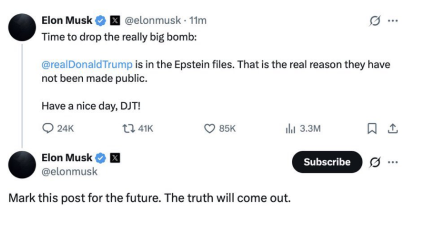The image size is (423, 228).
Task: Click the lower tweet's profile avatar
Action: (x=23, y=165)
